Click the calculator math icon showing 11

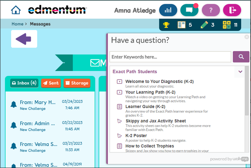(x=227, y=25)
